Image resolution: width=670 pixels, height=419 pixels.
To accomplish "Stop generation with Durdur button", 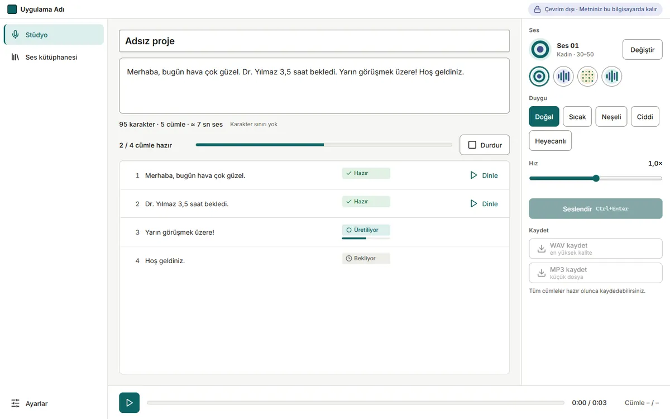I will click(485, 145).
